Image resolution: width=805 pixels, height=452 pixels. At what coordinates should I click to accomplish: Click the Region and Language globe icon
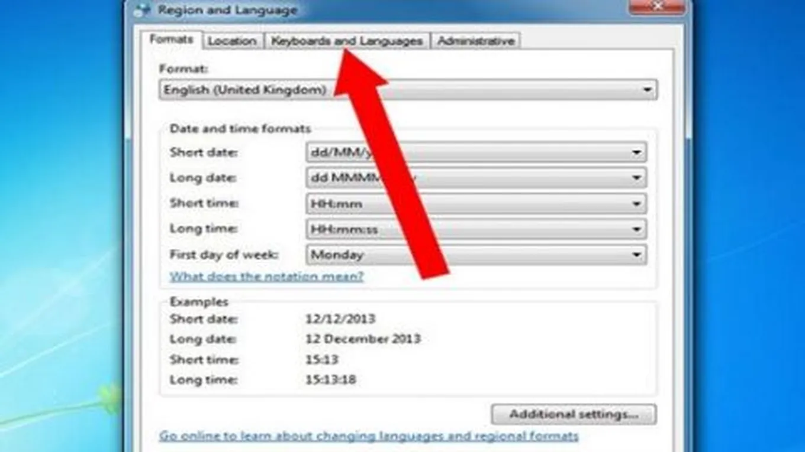142,9
